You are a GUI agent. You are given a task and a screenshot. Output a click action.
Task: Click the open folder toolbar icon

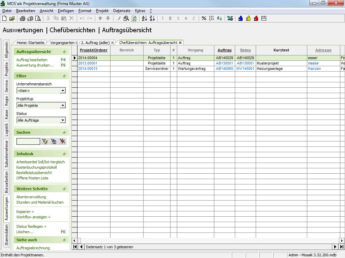pos(12,18)
